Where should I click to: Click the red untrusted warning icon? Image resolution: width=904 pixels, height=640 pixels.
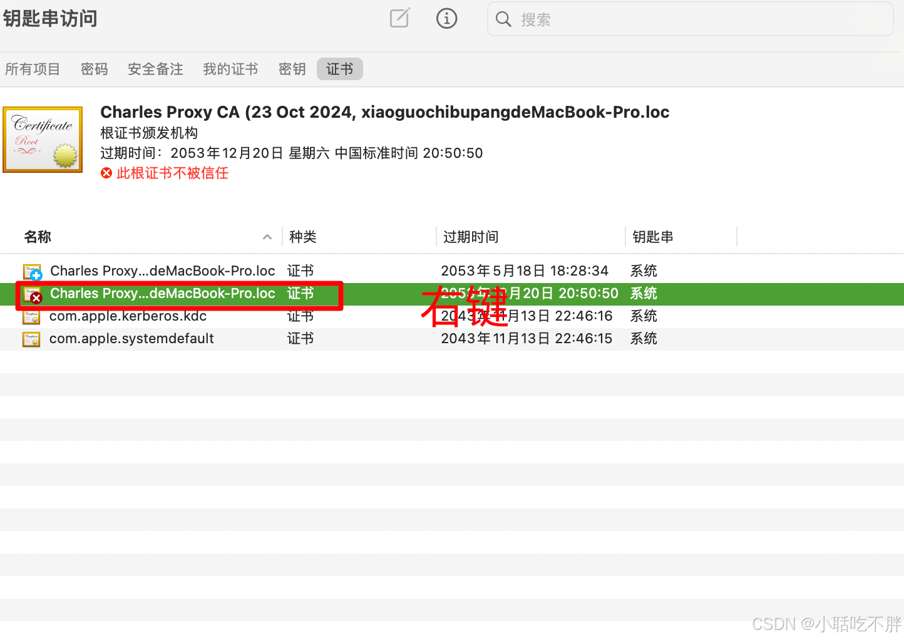pyautogui.click(x=106, y=173)
